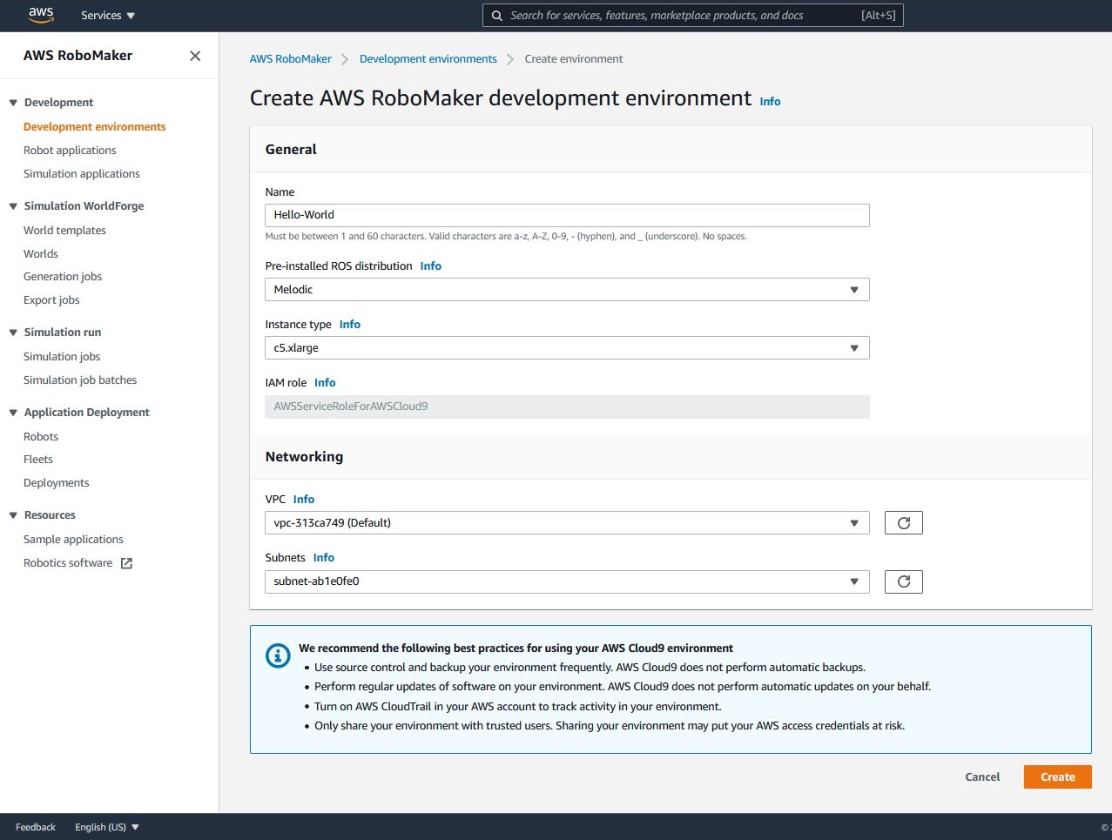The width and height of the screenshot is (1112, 840).
Task: Click the Name input field
Action: coord(567,215)
